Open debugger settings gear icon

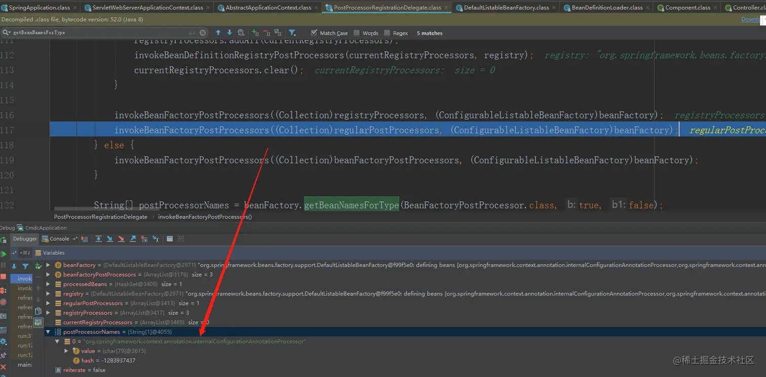point(3,342)
